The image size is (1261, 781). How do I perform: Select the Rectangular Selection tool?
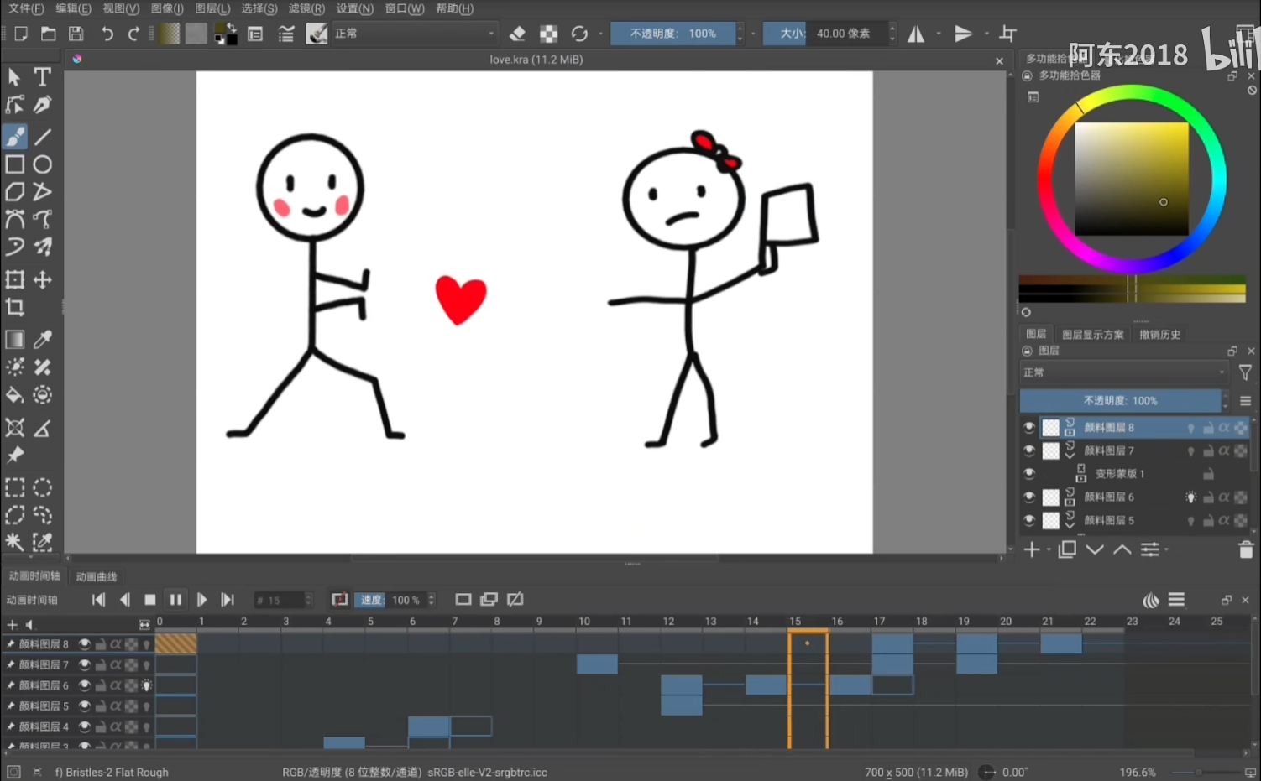click(x=15, y=487)
